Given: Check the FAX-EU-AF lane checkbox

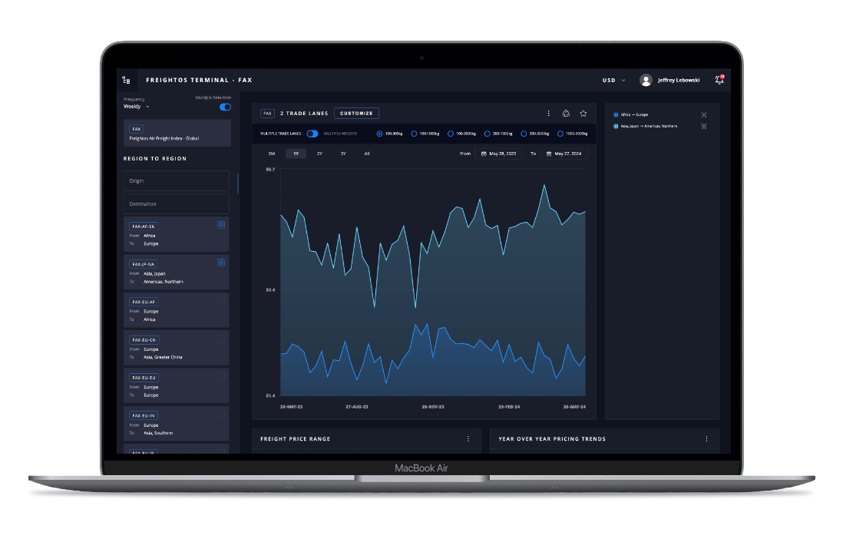Looking at the screenshot, I should [x=221, y=301].
